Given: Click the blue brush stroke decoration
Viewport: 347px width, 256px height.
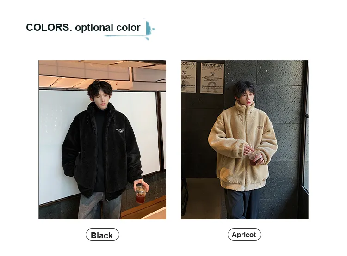Looking at the screenshot, I should [150, 30].
